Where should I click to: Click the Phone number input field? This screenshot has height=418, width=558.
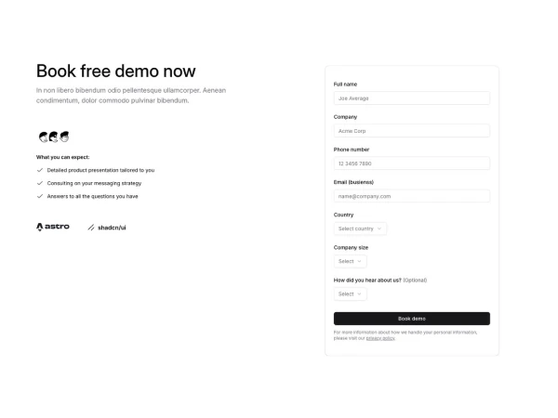point(412,163)
